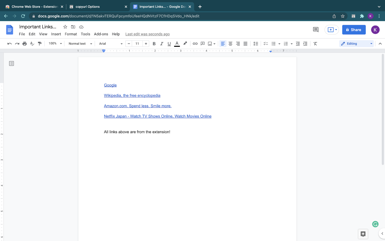Image resolution: width=385 pixels, height=241 pixels.
Task: Open the Insert menu
Action: tap(56, 34)
